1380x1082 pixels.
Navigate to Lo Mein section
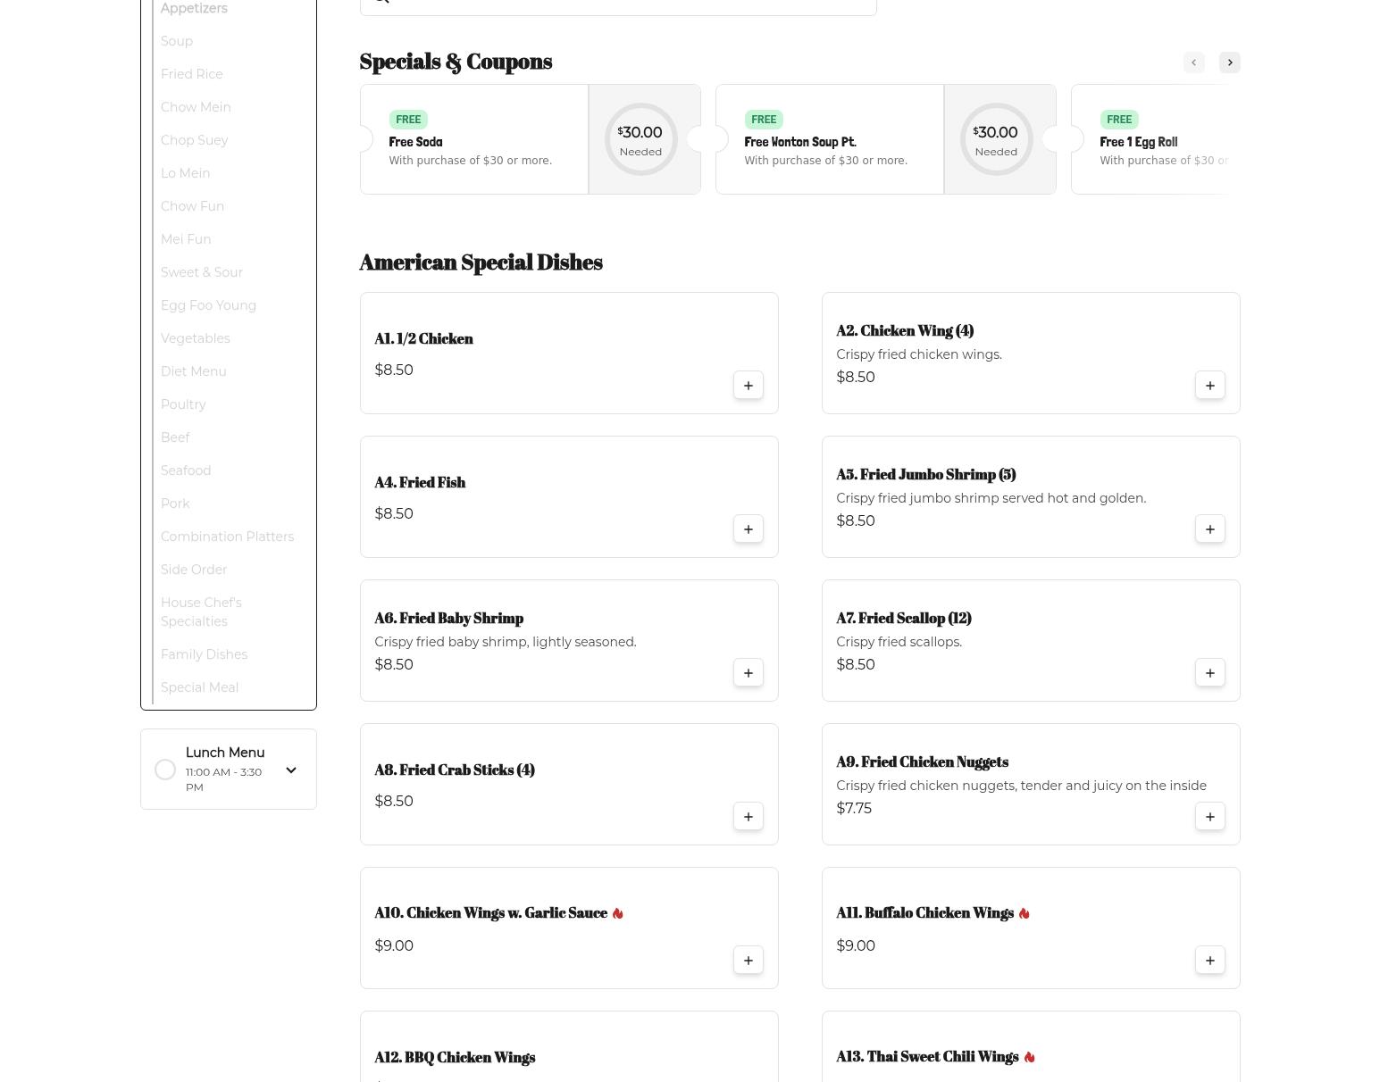click(186, 173)
